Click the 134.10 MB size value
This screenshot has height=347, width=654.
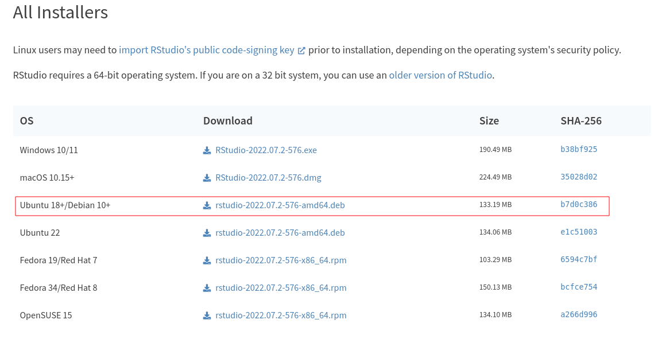[x=495, y=314]
